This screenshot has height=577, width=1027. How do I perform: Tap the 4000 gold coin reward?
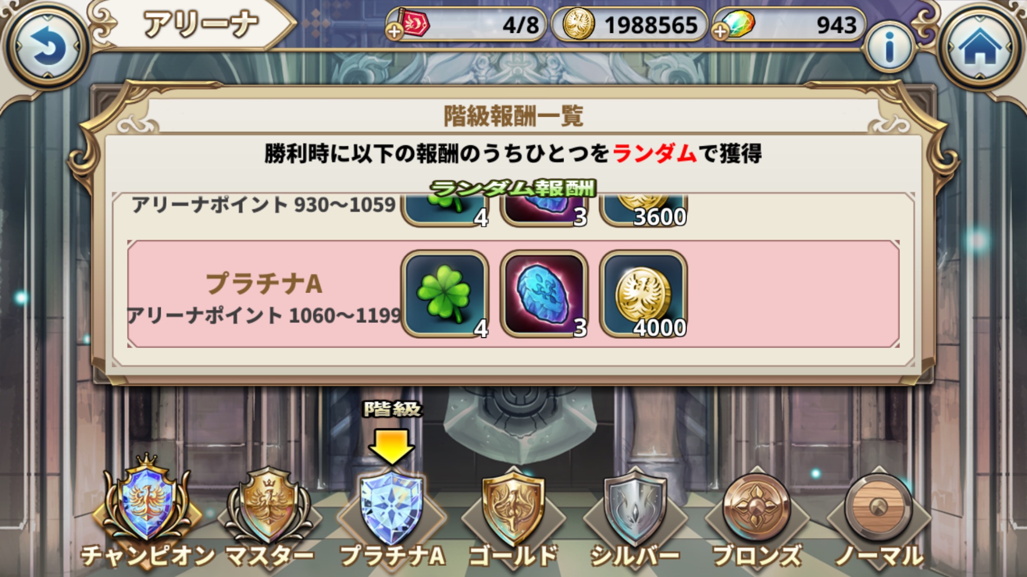tap(644, 294)
